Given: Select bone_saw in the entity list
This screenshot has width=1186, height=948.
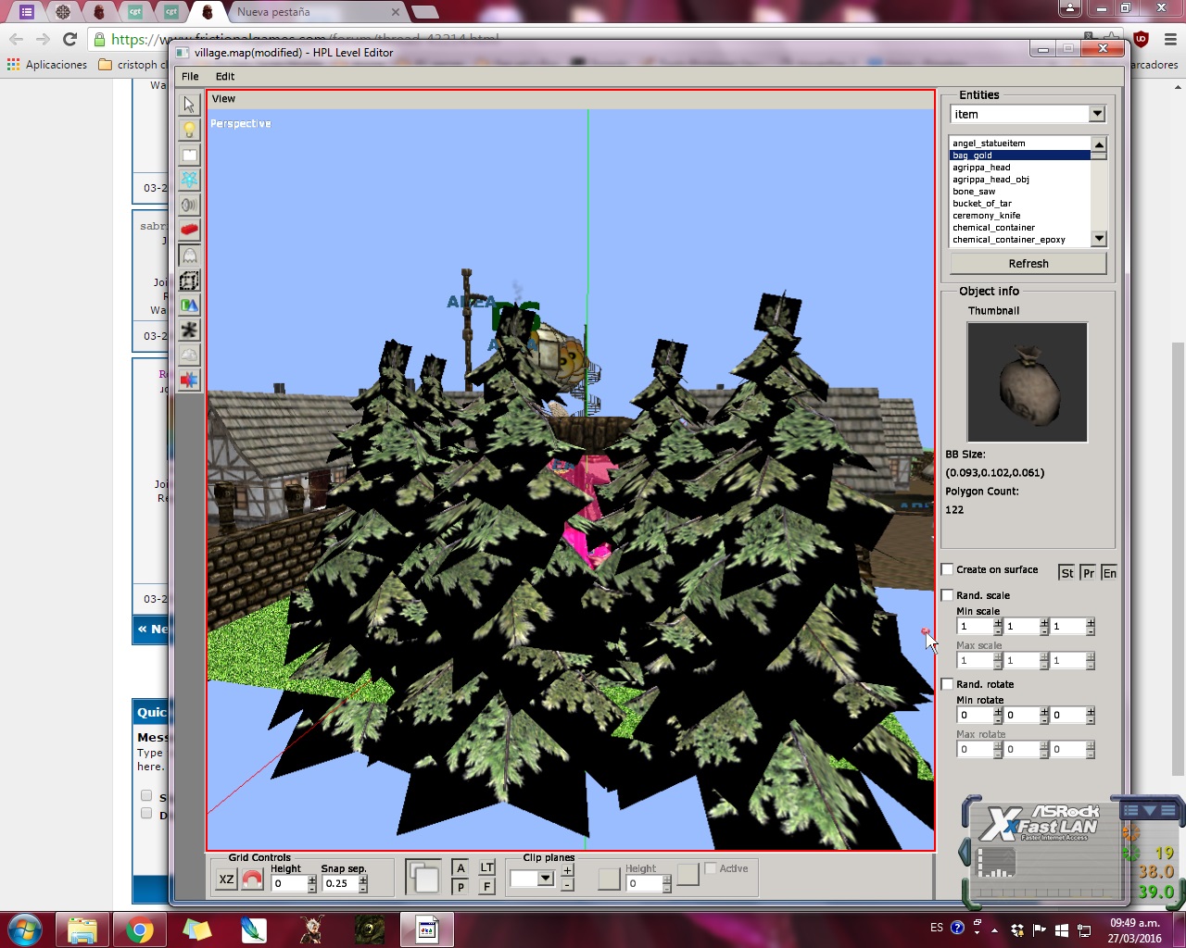Looking at the screenshot, I should (1019, 192).
